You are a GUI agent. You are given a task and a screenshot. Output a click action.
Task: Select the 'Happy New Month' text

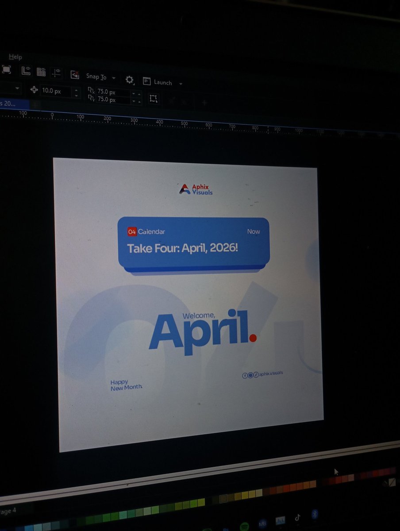click(x=126, y=385)
